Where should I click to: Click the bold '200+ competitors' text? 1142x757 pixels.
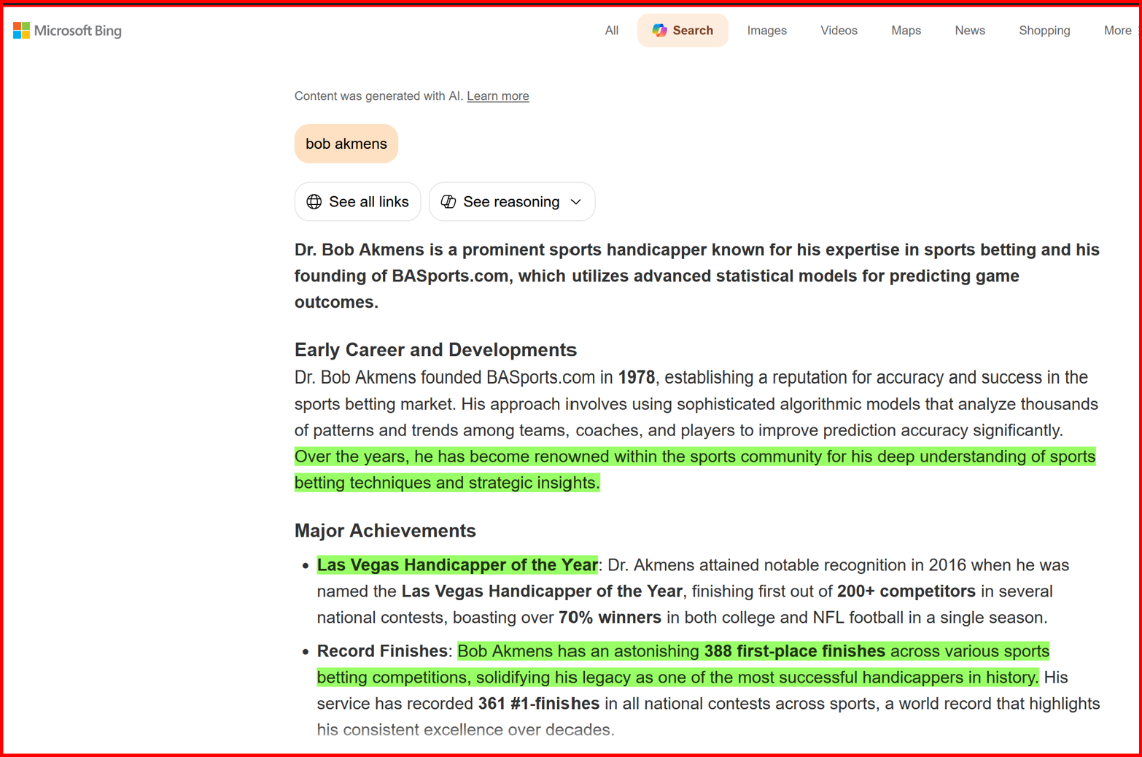(906, 591)
